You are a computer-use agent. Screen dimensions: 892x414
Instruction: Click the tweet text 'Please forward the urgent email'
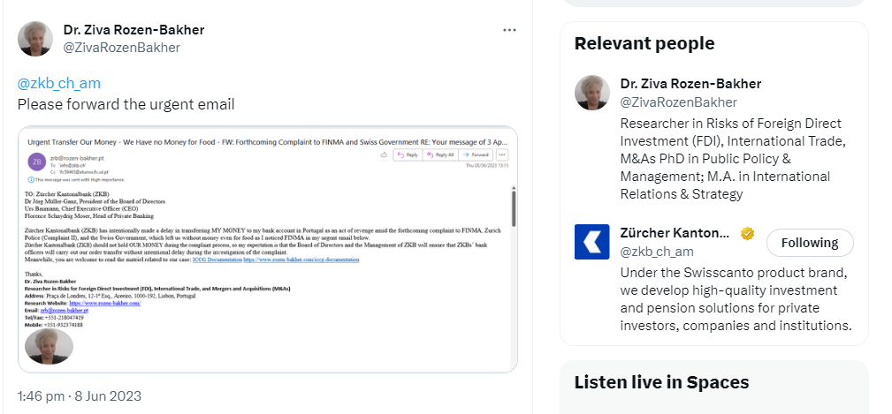pyautogui.click(x=126, y=104)
